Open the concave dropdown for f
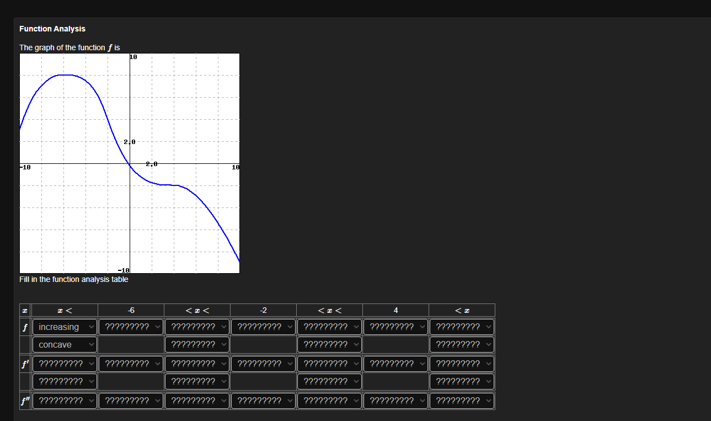Image resolution: width=711 pixels, height=421 pixels. (65, 344)
